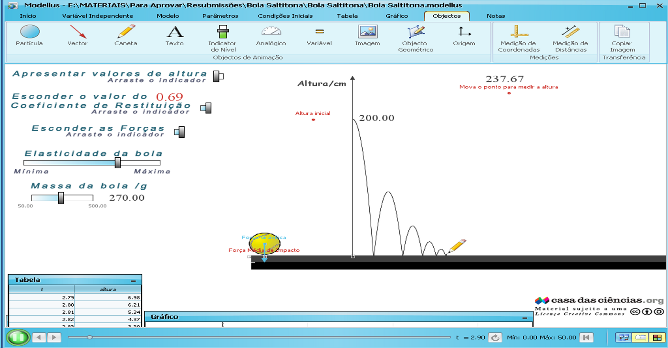Open the Tabela tab
Viewport: 668px width, 348px height.
click(347, 16)
